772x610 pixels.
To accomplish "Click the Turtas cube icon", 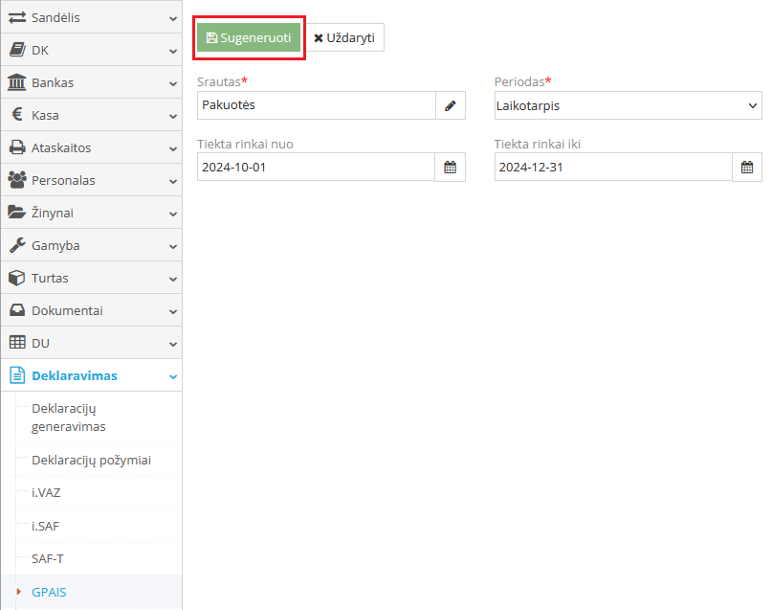I will tap(16, 278).
